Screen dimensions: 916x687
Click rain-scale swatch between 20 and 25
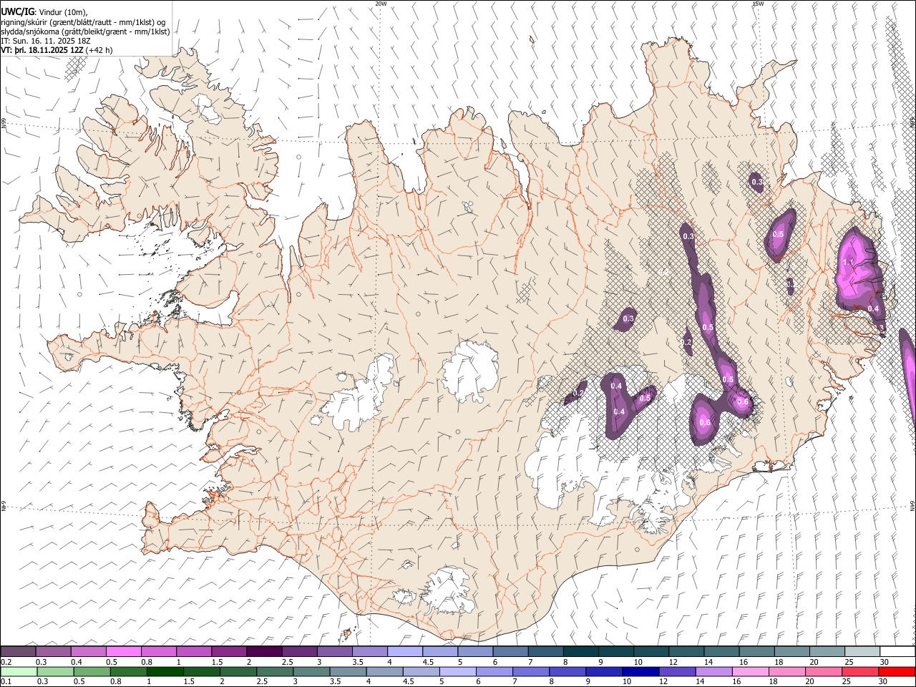(x=823, y=672)
